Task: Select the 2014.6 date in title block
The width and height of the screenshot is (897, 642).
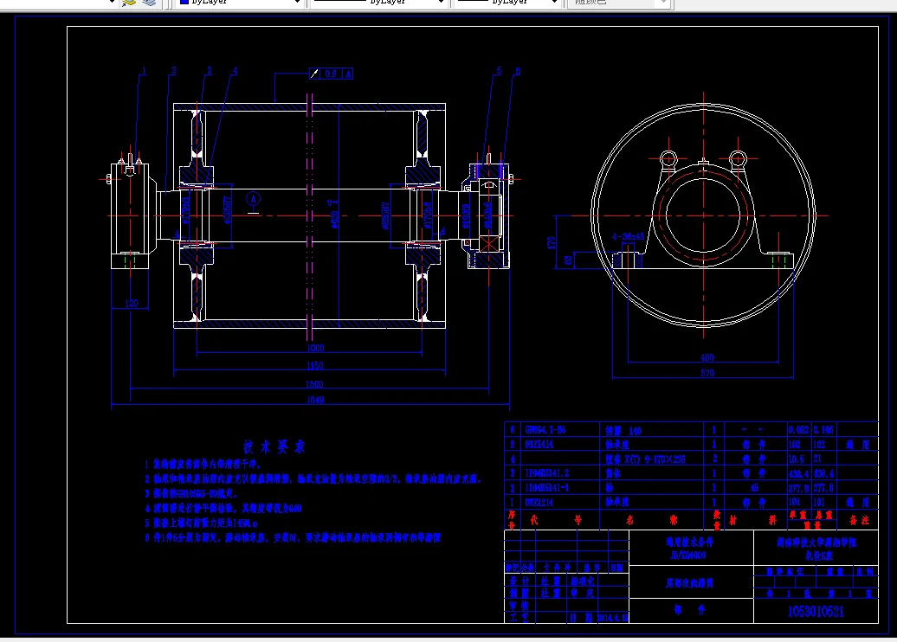Action: tap(613, 618)
